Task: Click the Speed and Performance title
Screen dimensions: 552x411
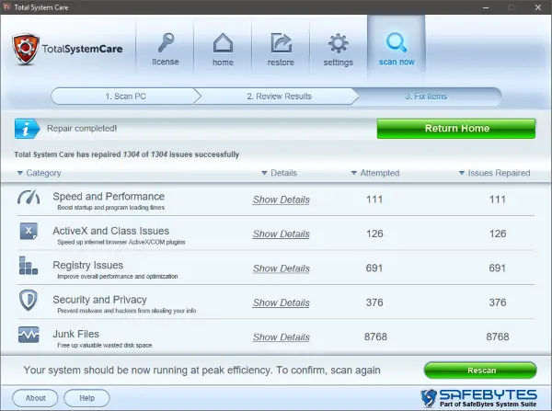Action: coord(109,197)
